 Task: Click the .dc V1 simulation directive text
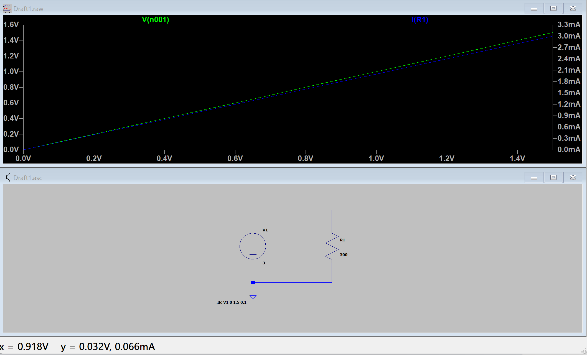(231, 302)
